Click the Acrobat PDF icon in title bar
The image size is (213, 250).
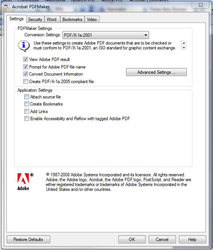tap(7, 7)
